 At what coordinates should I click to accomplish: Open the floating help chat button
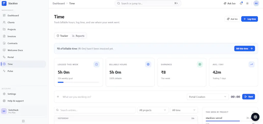pos(255,117)
